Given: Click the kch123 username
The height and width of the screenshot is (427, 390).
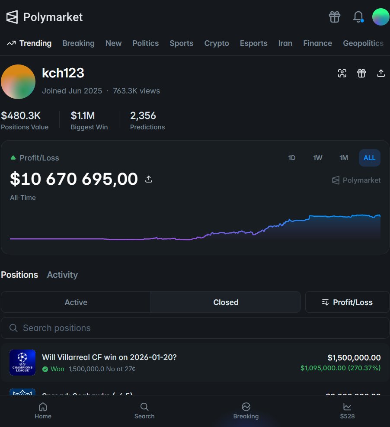Looking at the screenshot, I should (x=63, y=73).
